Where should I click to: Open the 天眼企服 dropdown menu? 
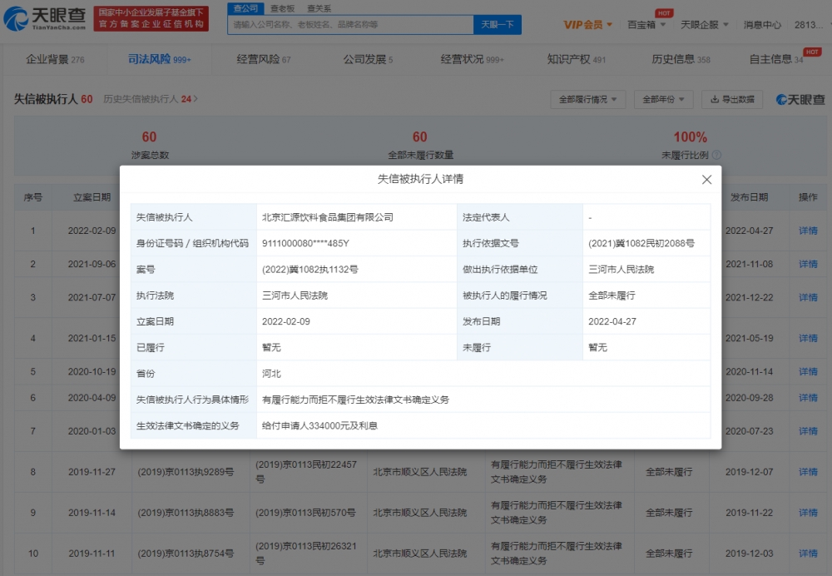[x=704, y=24]
